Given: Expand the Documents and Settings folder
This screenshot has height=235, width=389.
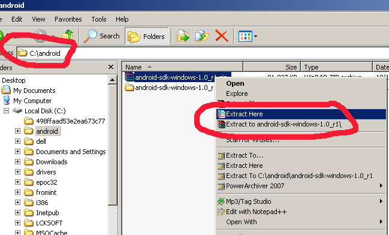Looking at the screenshot, I should click(17, 152).
